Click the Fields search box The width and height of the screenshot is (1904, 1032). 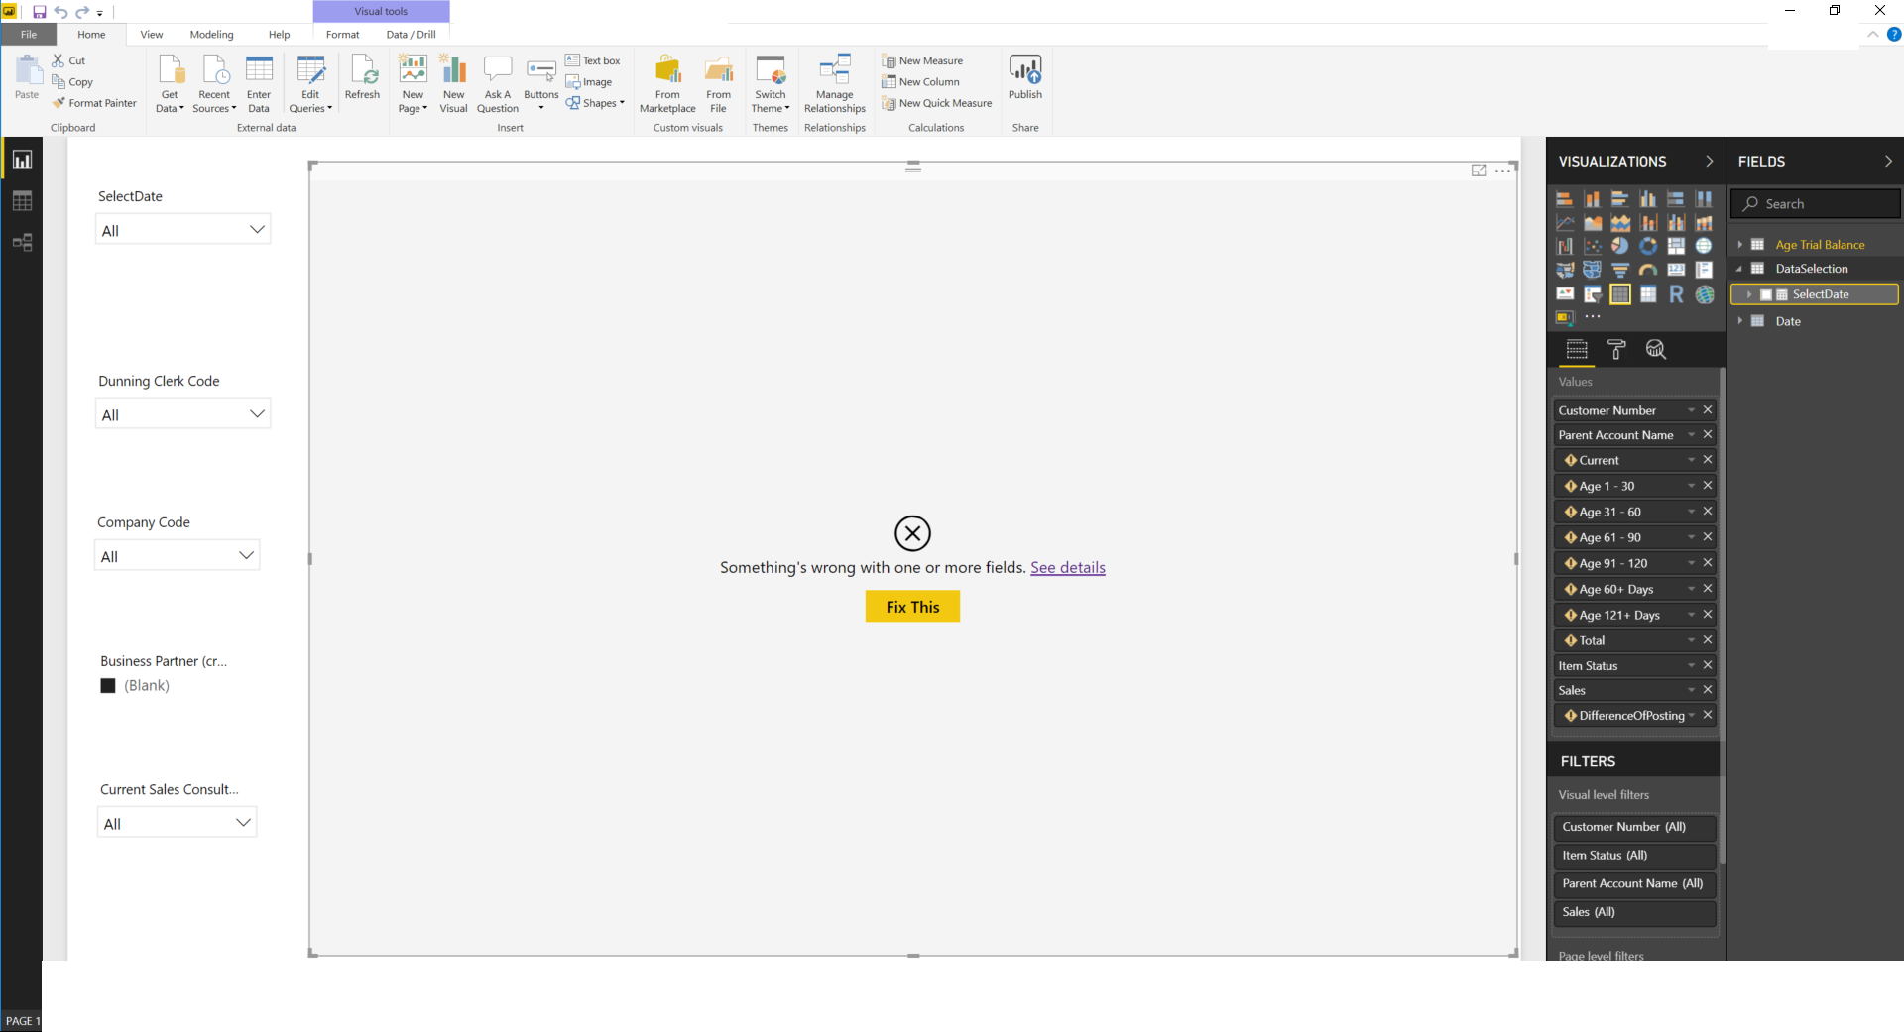pos(1816,204)
